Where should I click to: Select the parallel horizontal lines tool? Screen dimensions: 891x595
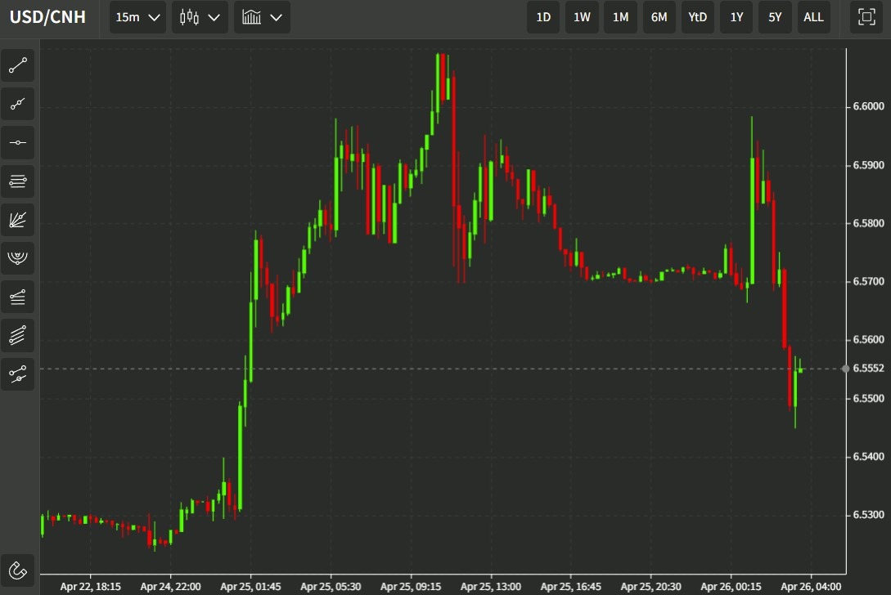point(18,181)
